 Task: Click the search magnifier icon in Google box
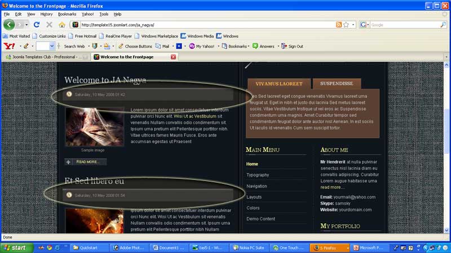(443, 25)
